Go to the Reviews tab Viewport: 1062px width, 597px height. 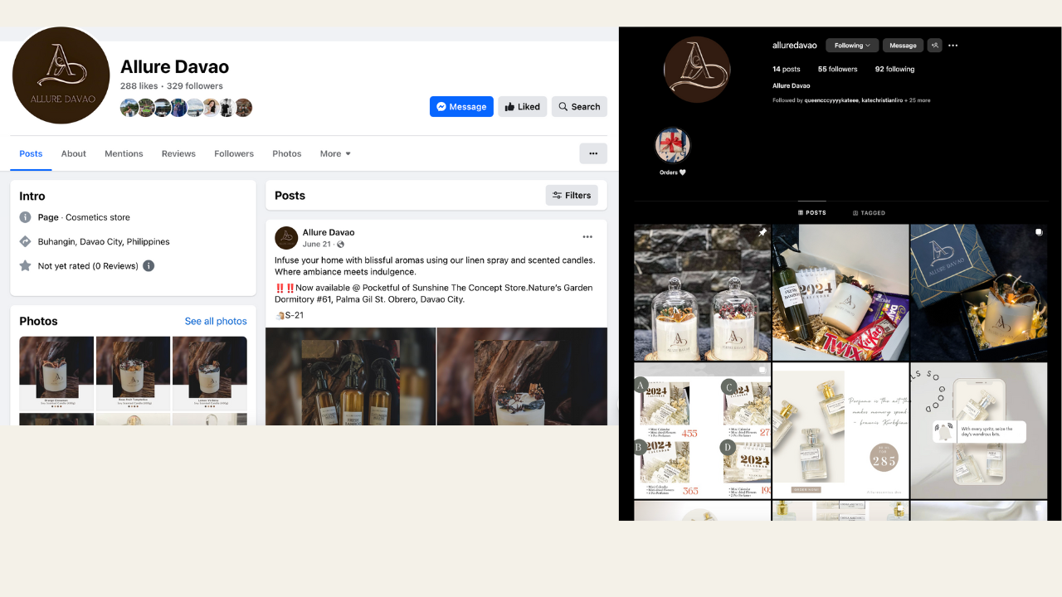[178, 153]
